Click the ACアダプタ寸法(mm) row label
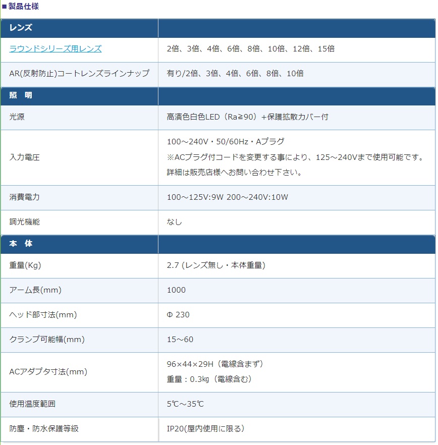This screenshot has height=445, width=438. pyautogui.click(x=48, y=372)
